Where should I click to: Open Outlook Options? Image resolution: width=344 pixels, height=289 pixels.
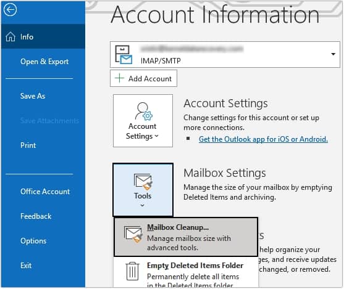click(33, 241)
